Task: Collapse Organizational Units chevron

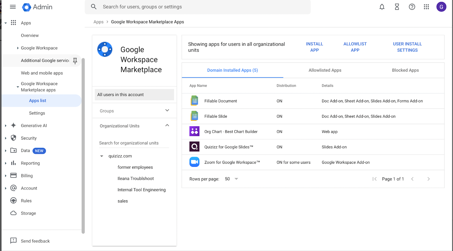Action: click(167, 125)
